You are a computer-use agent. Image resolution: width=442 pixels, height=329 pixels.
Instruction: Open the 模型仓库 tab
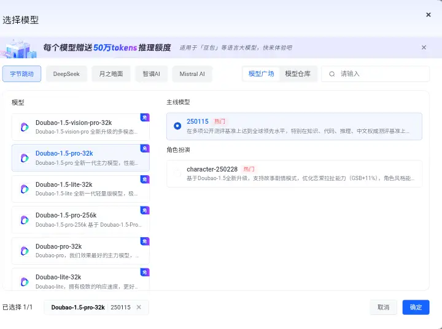(298, 74)
